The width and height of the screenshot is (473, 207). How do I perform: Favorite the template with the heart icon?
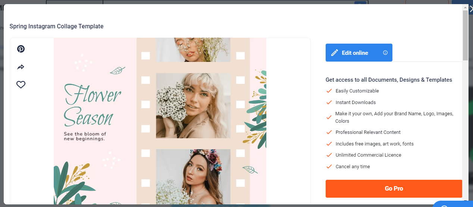click(x=21, y=85)
